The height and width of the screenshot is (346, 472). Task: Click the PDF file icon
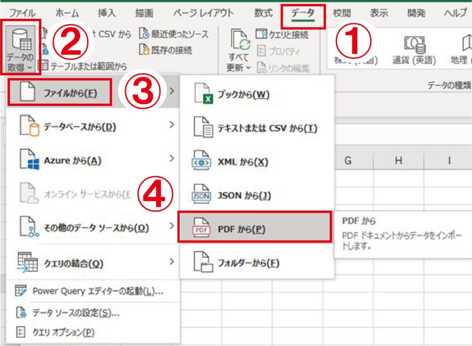pyautogui.click(x=201, y=228)
